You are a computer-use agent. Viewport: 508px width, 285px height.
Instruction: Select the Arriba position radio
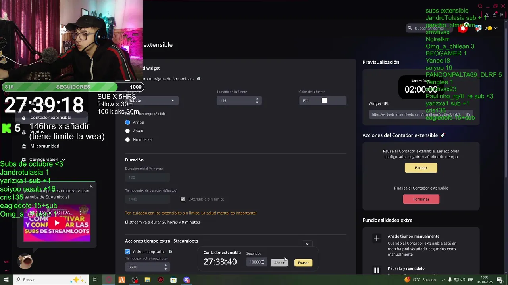coord(127,122)
